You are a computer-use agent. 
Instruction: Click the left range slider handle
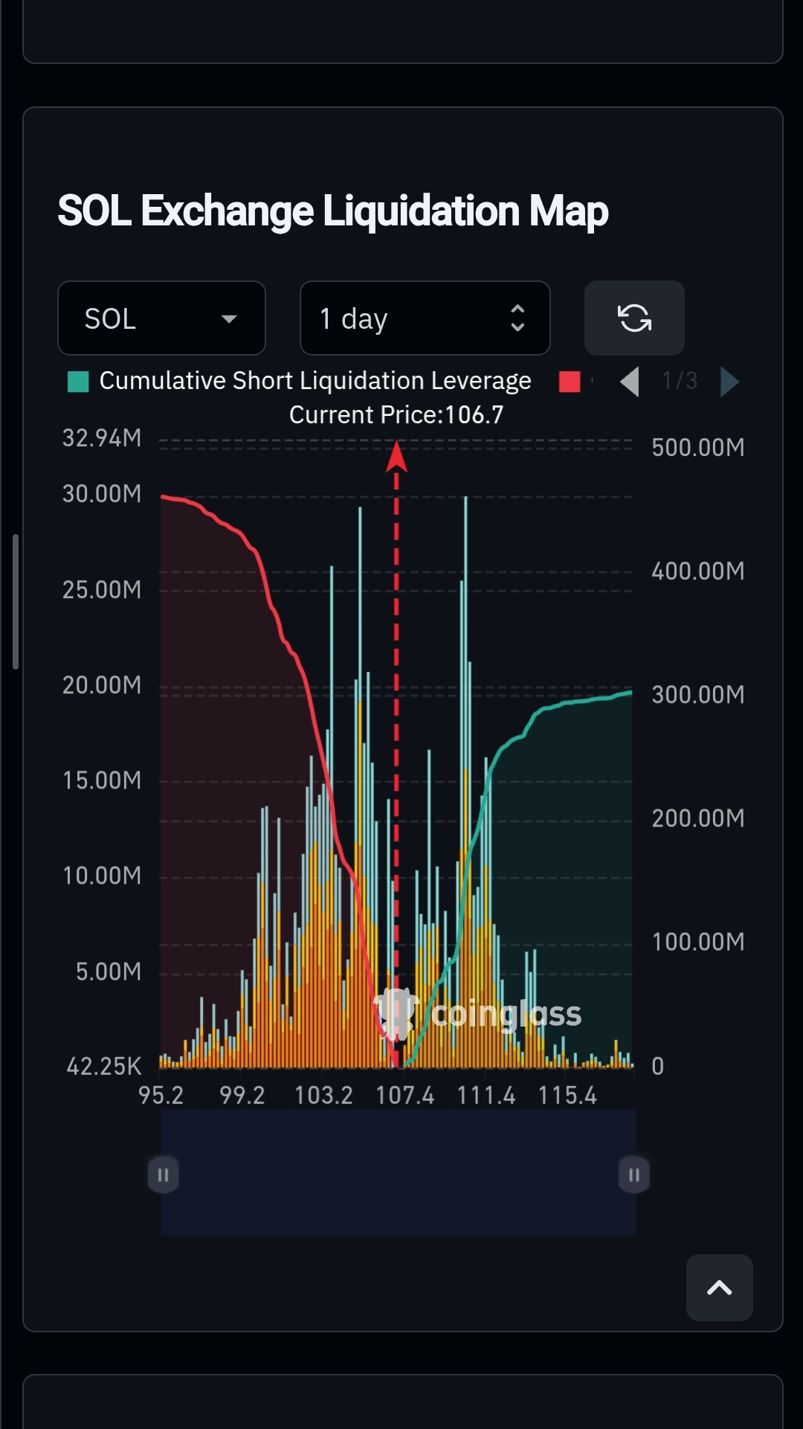click(x=163, y=1175)
